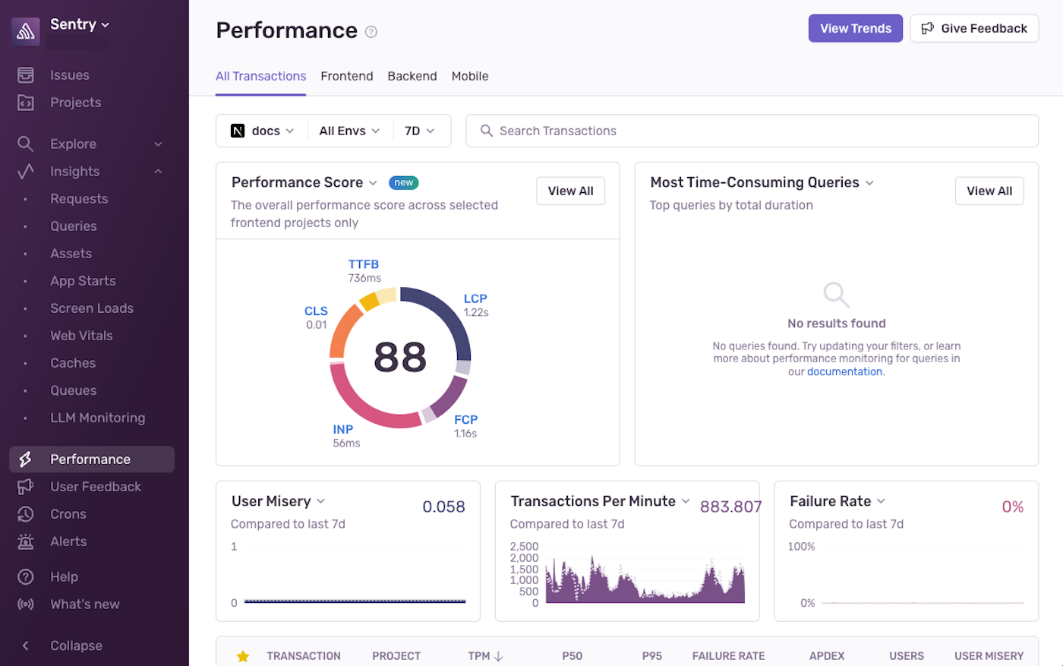Screen dimensions: 1063x666
Task: Expand the User Misery metric dropdown
Action: pos(320,501)
